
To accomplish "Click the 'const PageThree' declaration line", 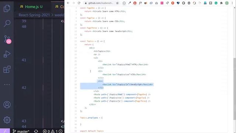I will click(x=94, y=28).
